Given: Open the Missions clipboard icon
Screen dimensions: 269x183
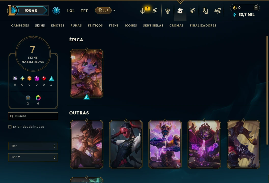Looking at the screenshot, I should [205, 11].
